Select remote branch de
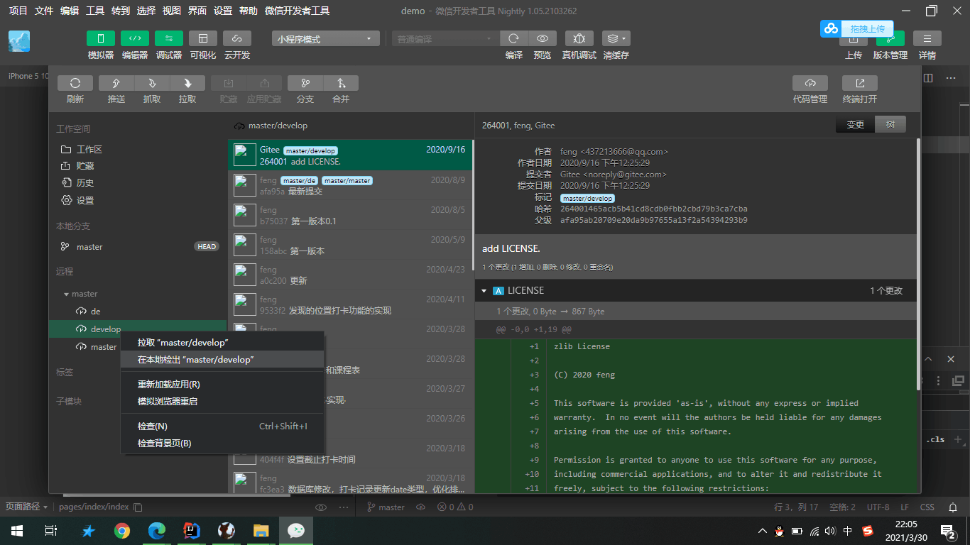Image resolution: width=970 pixels, height=545 pixels. [x=138, y=311]
